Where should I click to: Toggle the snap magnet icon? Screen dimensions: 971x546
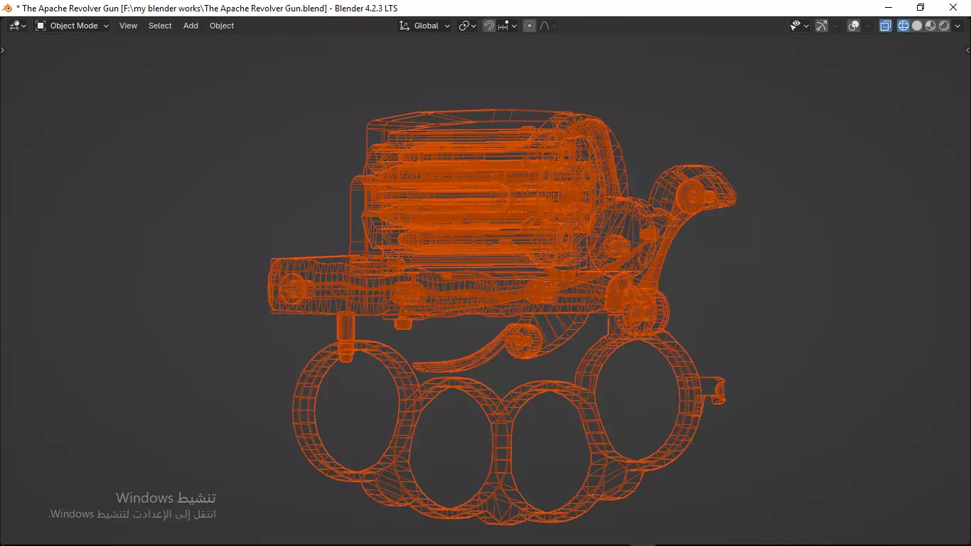pyautogui.click(x=489, y=26)
